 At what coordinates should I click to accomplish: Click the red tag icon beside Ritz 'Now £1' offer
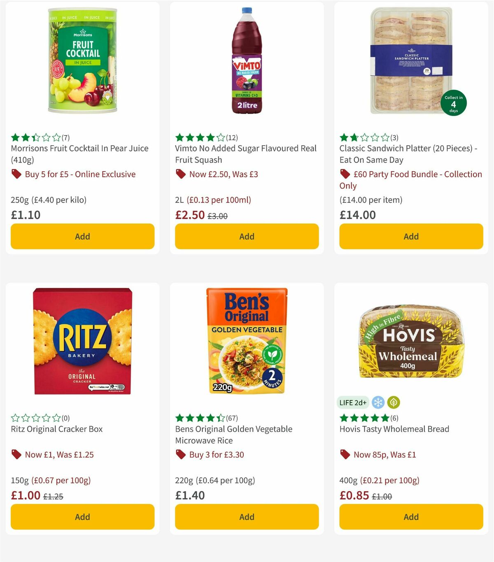[x=16, y=455]
